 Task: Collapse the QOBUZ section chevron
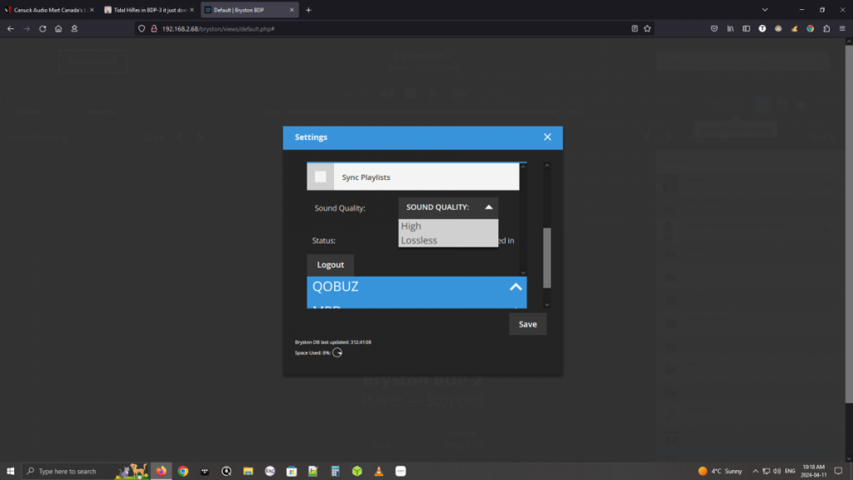pyautogui.click(x=515, y=287)
